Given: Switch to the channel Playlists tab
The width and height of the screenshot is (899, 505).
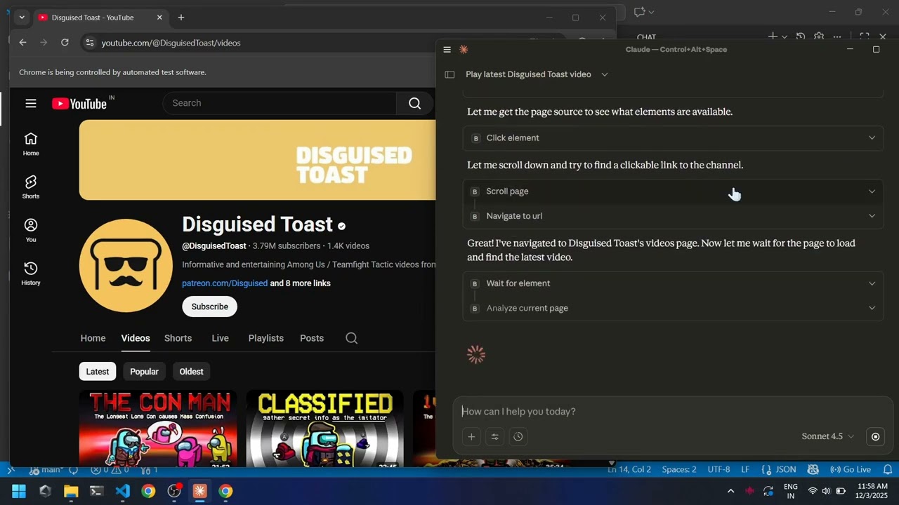Looking at the screenshot, I should click(265, 338).
